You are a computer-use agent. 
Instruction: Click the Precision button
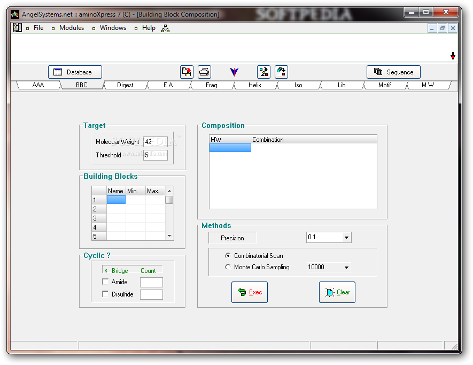232,238
